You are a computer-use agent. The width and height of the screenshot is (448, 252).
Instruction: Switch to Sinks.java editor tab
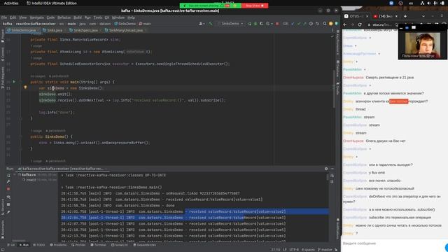click(x=54, y=30)
